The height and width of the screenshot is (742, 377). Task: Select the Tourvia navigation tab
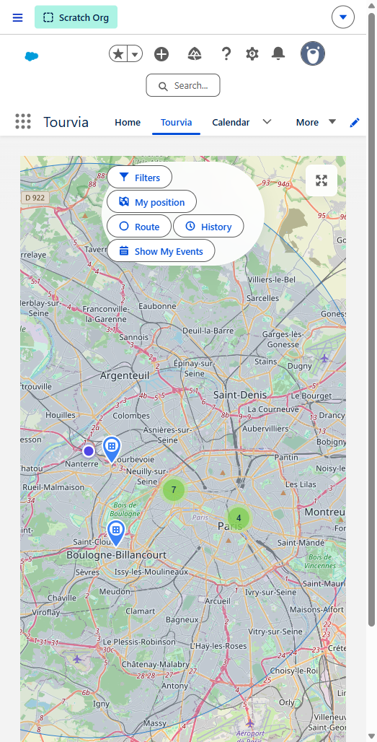176,122
